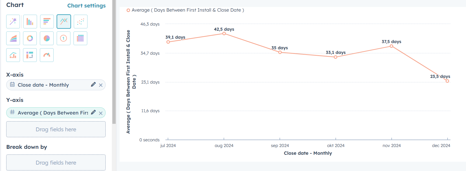Remove Close date - Monthly from X-axis
Screen dimensions: 466x171
pos(100,85)
